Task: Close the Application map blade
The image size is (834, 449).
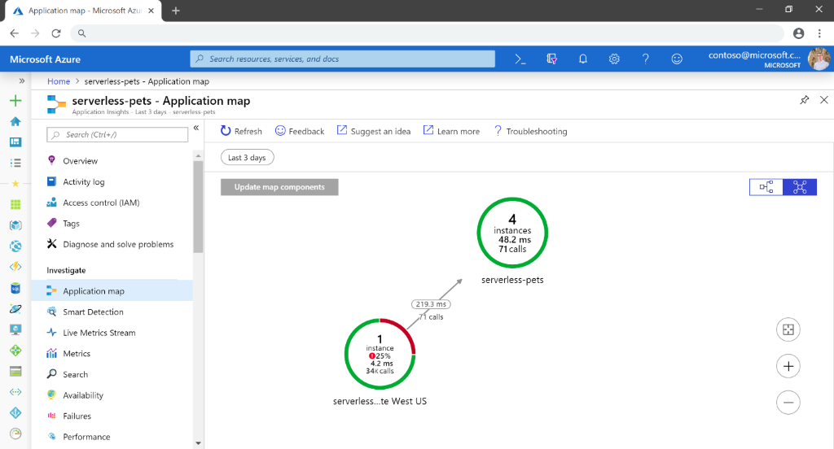Action: (x=824, y=100)
